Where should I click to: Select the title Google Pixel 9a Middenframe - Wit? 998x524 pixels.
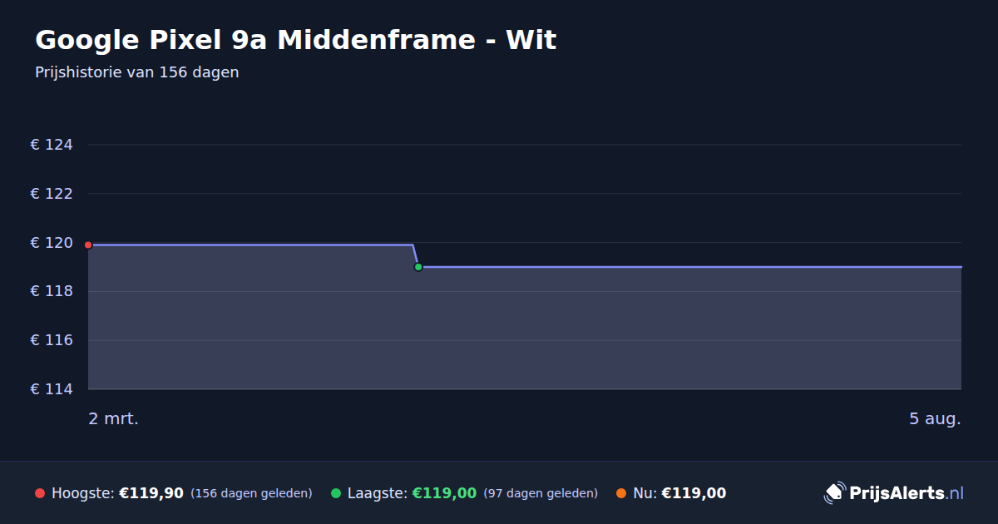click(x=295, y=40)
